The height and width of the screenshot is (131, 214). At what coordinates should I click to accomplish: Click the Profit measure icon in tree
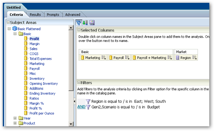(x=26, y=39)
